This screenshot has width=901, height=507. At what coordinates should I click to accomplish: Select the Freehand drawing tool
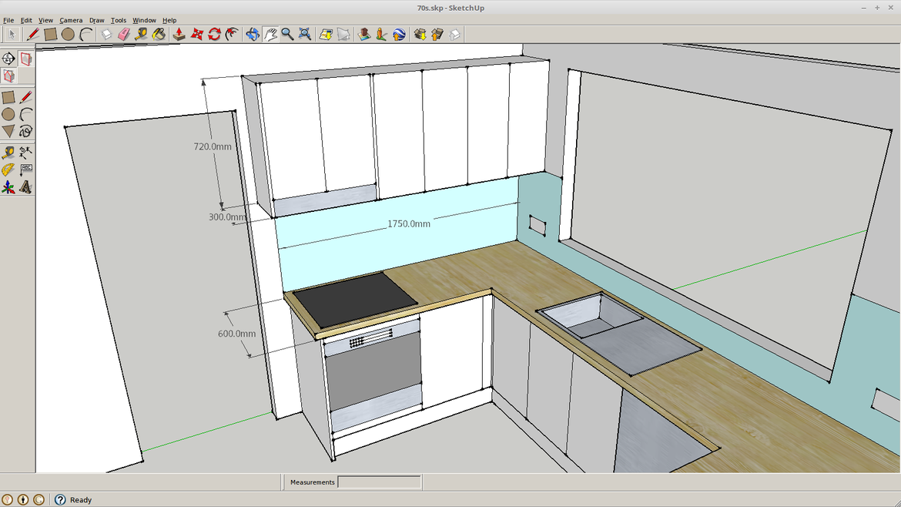(x=25, y=132)
